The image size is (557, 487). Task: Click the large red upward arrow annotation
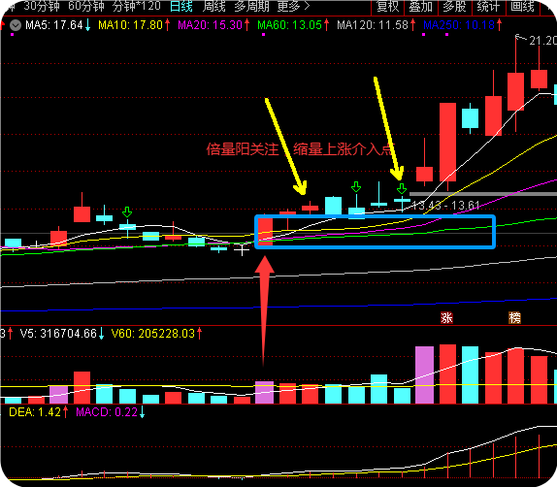tap(264, 310)
